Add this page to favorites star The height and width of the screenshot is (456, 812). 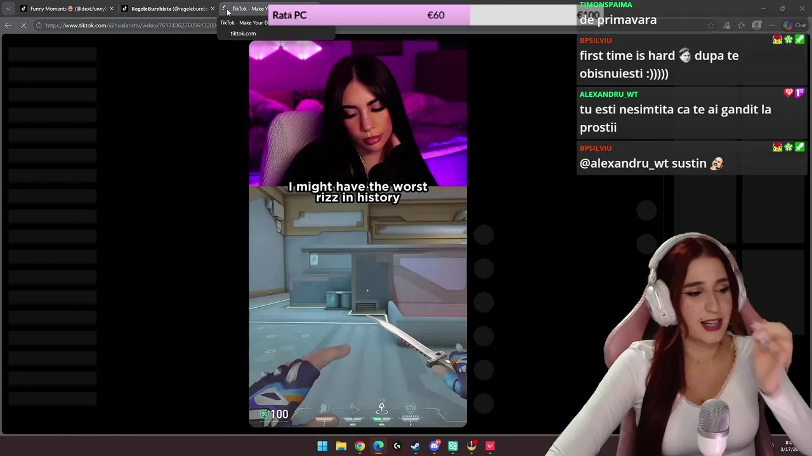(x=711, y=25)
